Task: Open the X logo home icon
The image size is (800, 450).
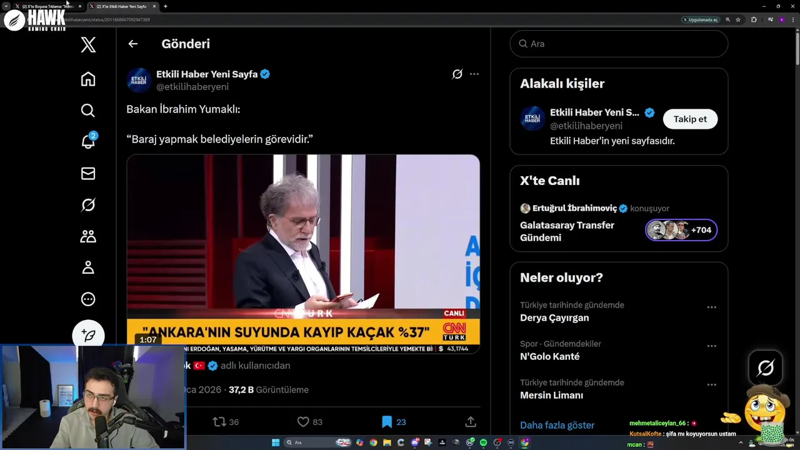Action: coord(88,44)
